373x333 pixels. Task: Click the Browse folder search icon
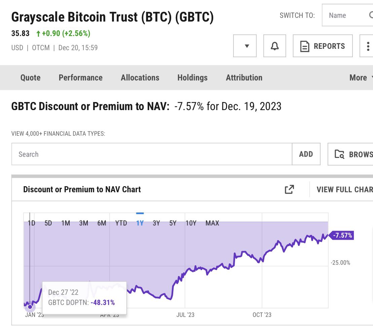click(339, 154)
